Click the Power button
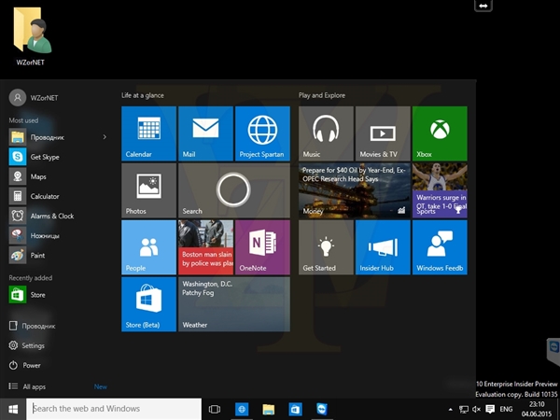This screenshot has height=420, width=560. 32,365
